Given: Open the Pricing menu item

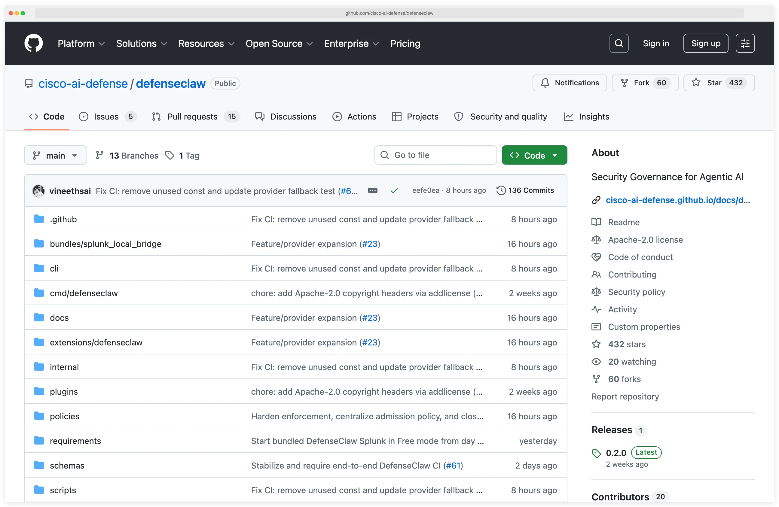Looking at the screenshot, I should (405, 43).
